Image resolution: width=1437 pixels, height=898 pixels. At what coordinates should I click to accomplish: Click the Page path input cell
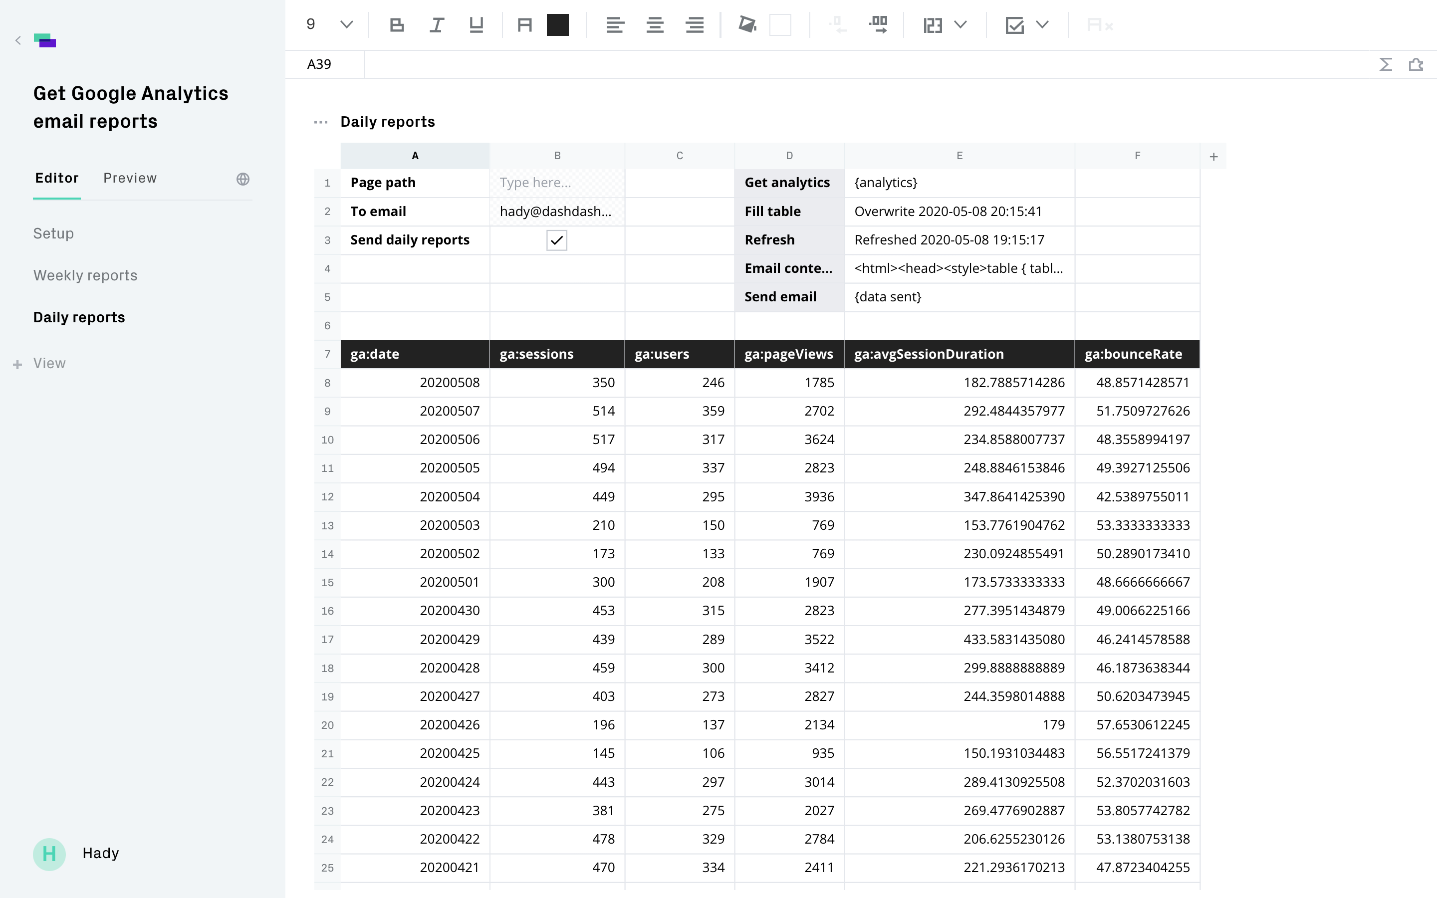pos(556,183)
